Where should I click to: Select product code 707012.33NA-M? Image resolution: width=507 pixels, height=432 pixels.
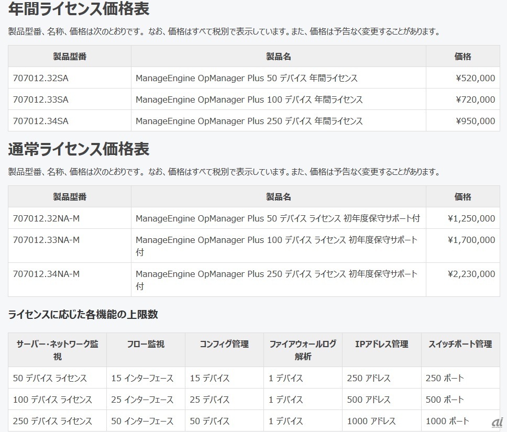click(x=46, y=240)
